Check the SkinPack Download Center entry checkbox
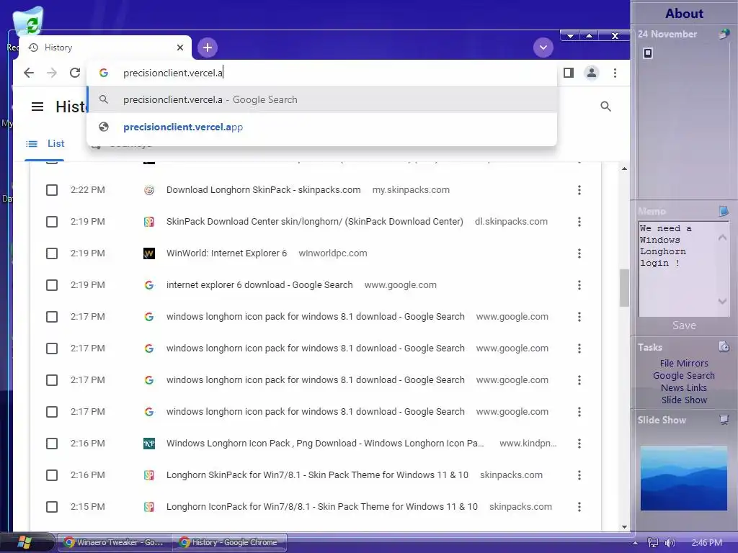Viewport: 738px width, 553px height. 52,222
